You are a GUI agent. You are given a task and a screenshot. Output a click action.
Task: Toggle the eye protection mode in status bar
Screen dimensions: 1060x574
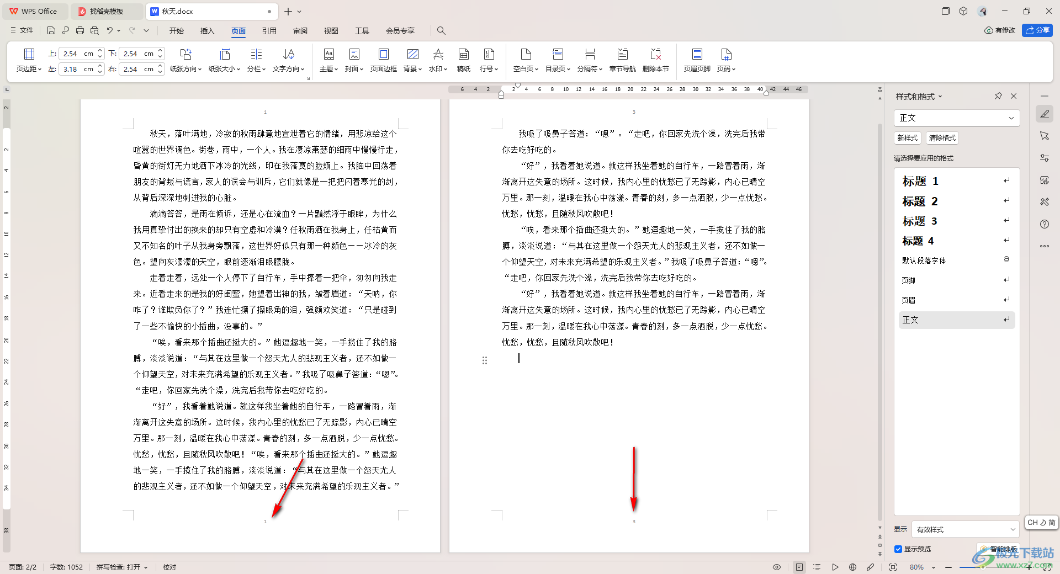777,567
